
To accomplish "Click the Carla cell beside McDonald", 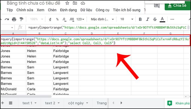I will 39,89.
